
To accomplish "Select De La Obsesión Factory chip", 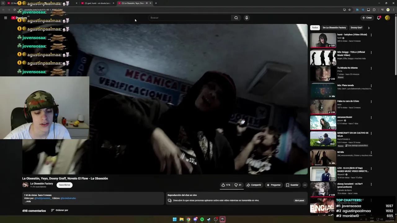I will coord(334,28).
